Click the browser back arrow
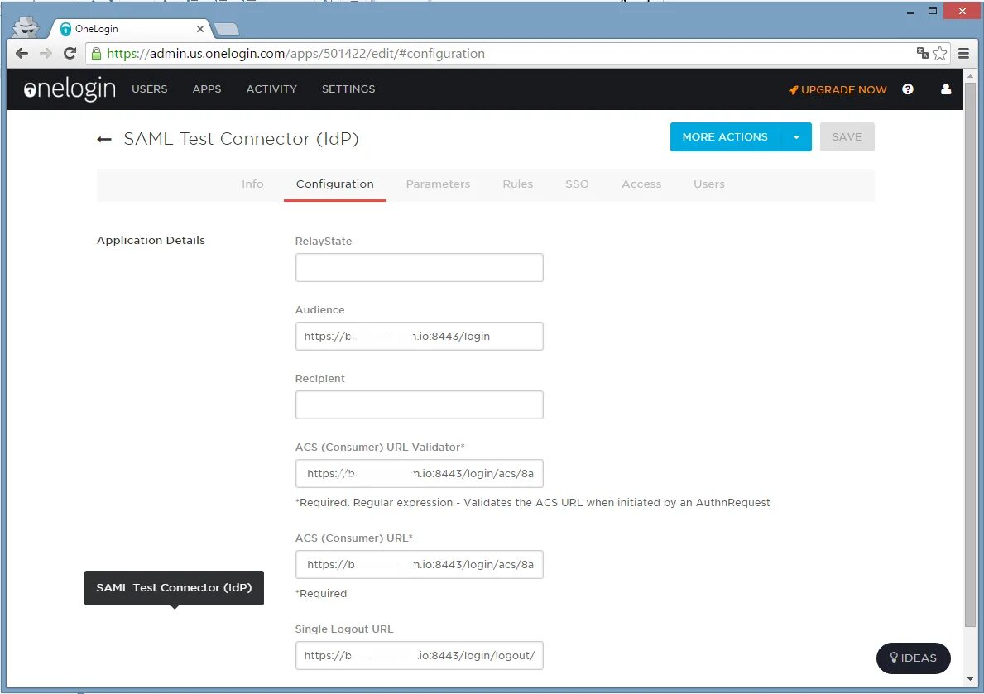984x694 pixels. pos(22,53)
